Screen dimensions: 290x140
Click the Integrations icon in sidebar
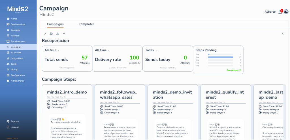coord(8,58)
